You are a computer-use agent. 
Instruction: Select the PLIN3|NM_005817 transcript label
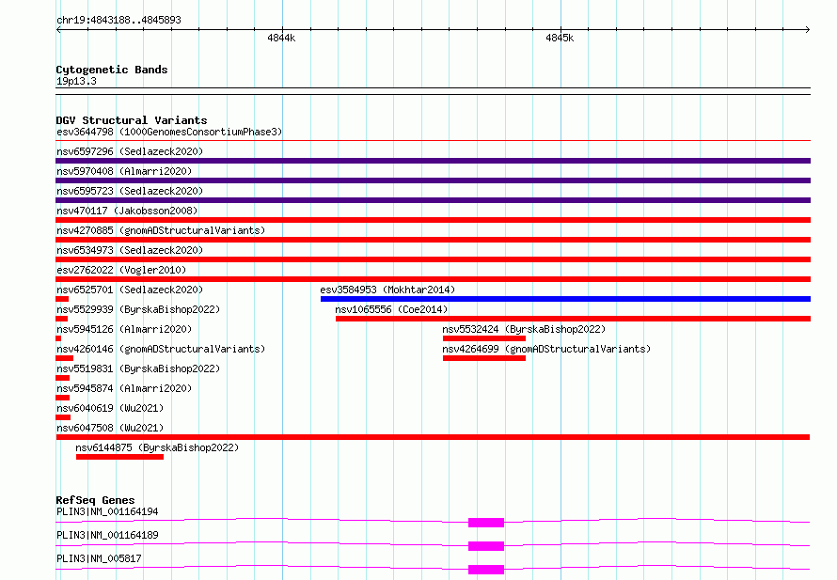(99, 558)
